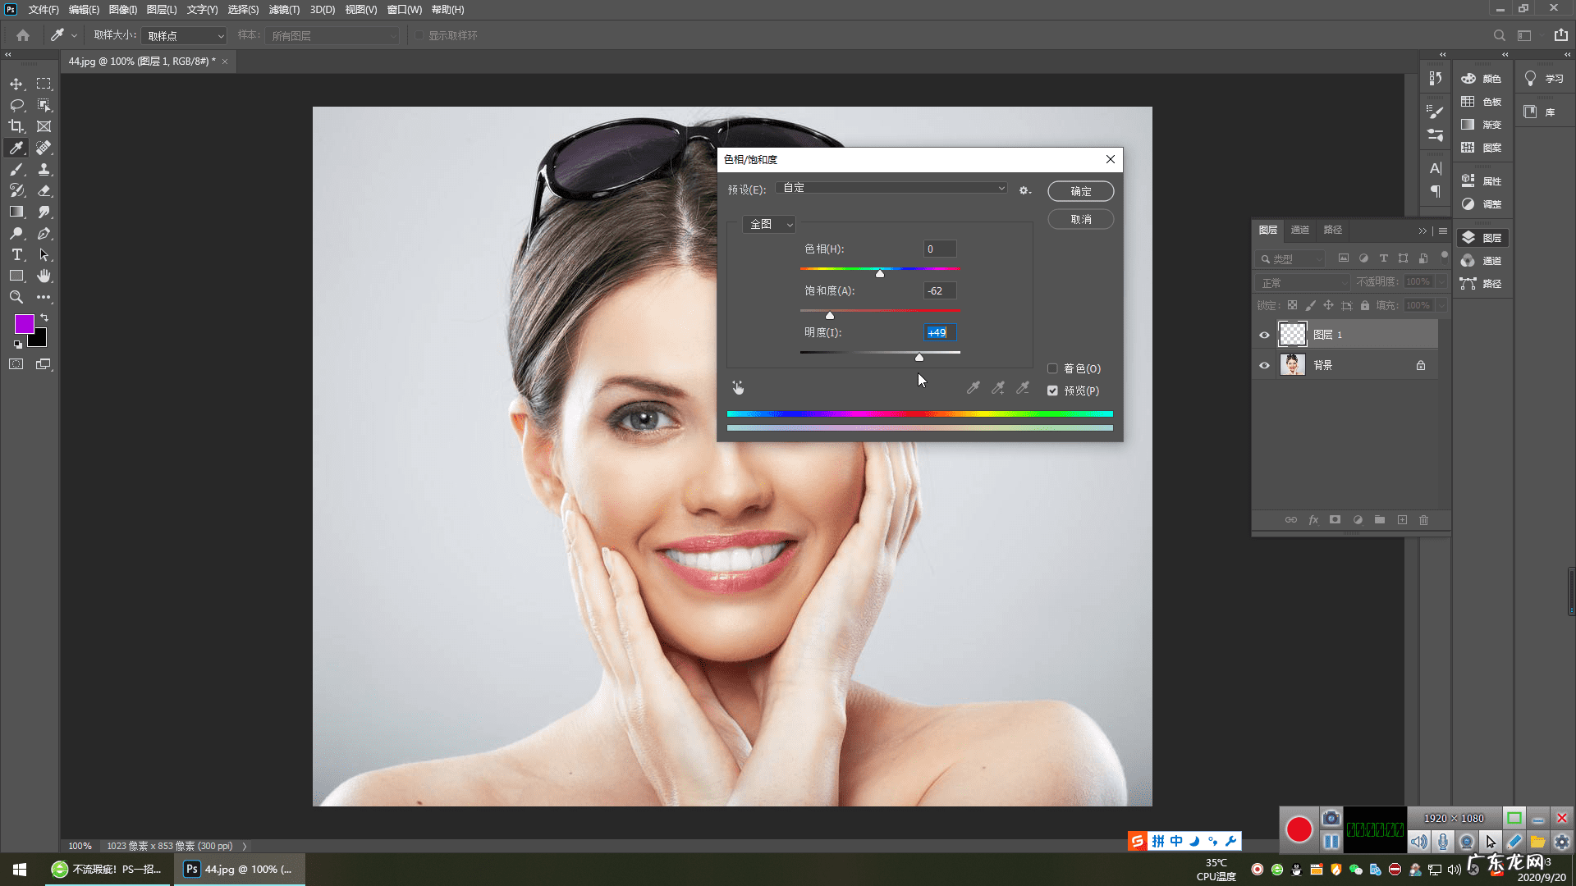Screen dimensions: 1576x886
Task: Select the Horizontal Type tool
Action: point(16,254)
